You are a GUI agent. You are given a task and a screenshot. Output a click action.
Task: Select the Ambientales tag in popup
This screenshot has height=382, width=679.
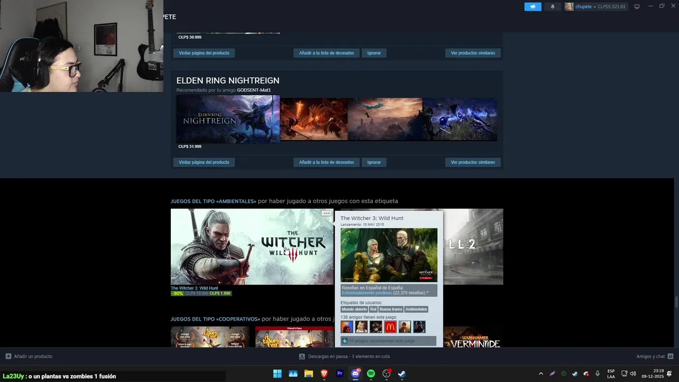pos(416,309)
